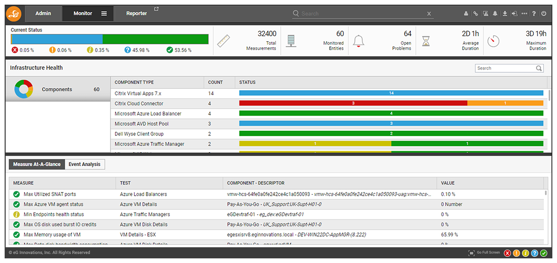Switch to the Event Analysis tab
557x263 pixels.
point(84,164)
